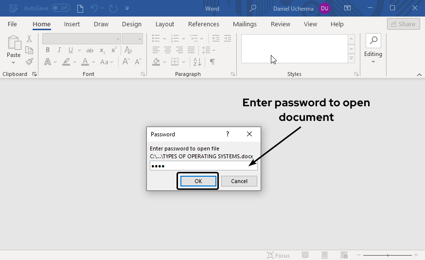
Task: Expand underline style dropdown arrow
Action: coord(79,50)
